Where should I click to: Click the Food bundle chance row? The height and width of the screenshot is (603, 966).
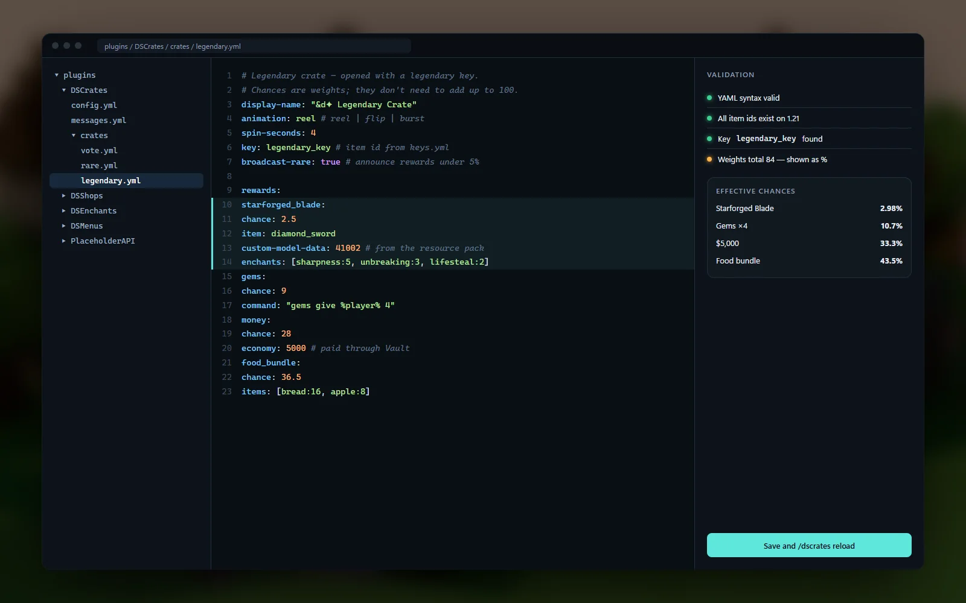[x=809, y=261]
